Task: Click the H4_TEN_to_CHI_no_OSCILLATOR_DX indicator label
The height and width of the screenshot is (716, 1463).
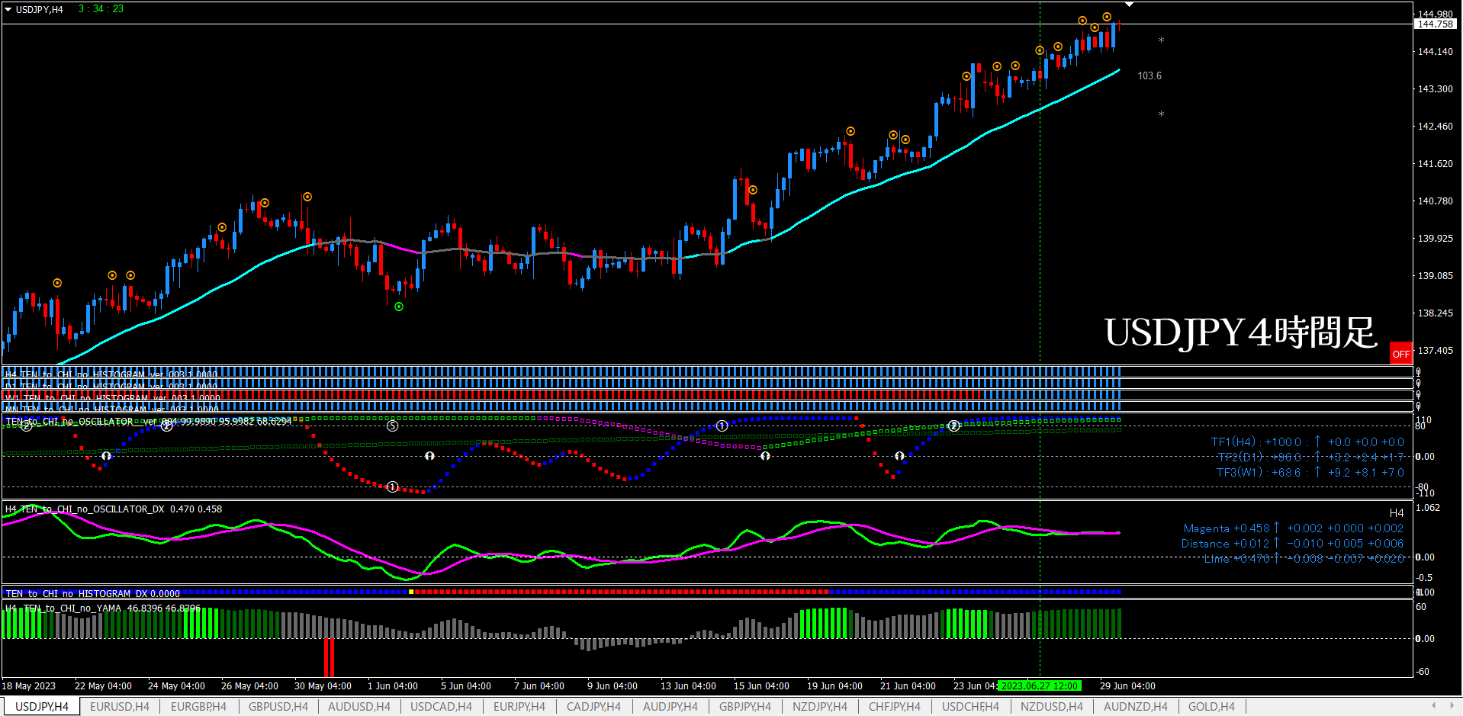Action: click(x=114, y=509)
